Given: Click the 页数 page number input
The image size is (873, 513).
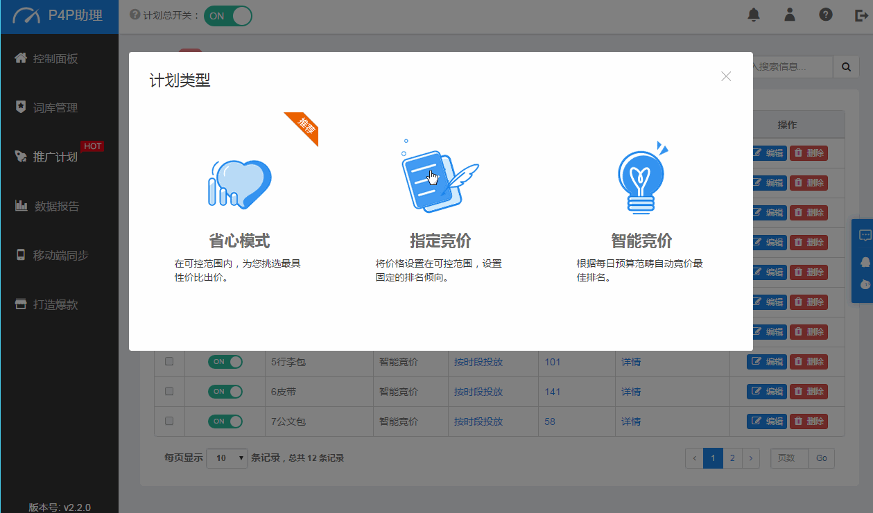Looking at the screenshot, I should click(x=789, y=458).
